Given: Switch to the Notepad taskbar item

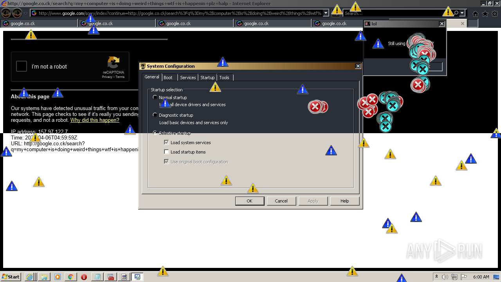Looking at the screenshot, I should tap(97, 277).
